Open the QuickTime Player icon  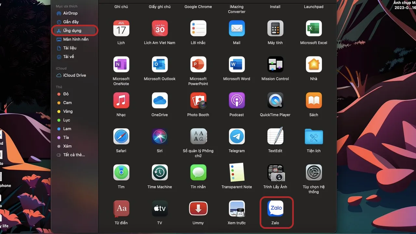point(275,100)
